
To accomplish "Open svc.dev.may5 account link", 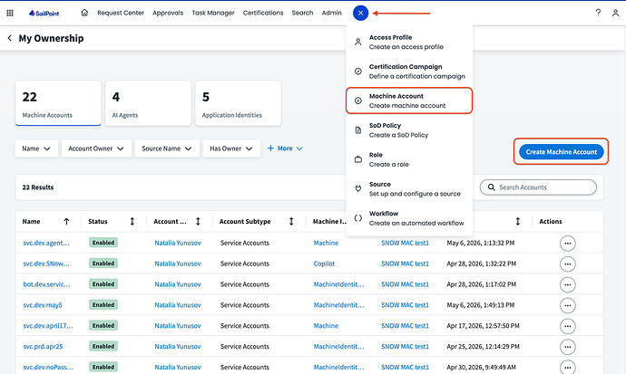I will coord(43,305).
